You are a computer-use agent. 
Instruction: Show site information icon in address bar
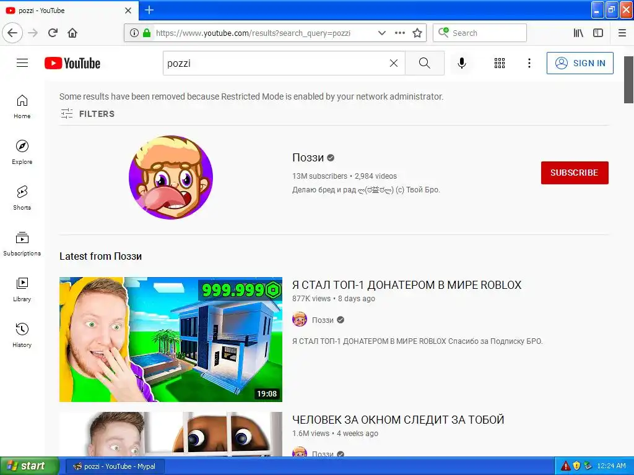(x=134, y=33)
